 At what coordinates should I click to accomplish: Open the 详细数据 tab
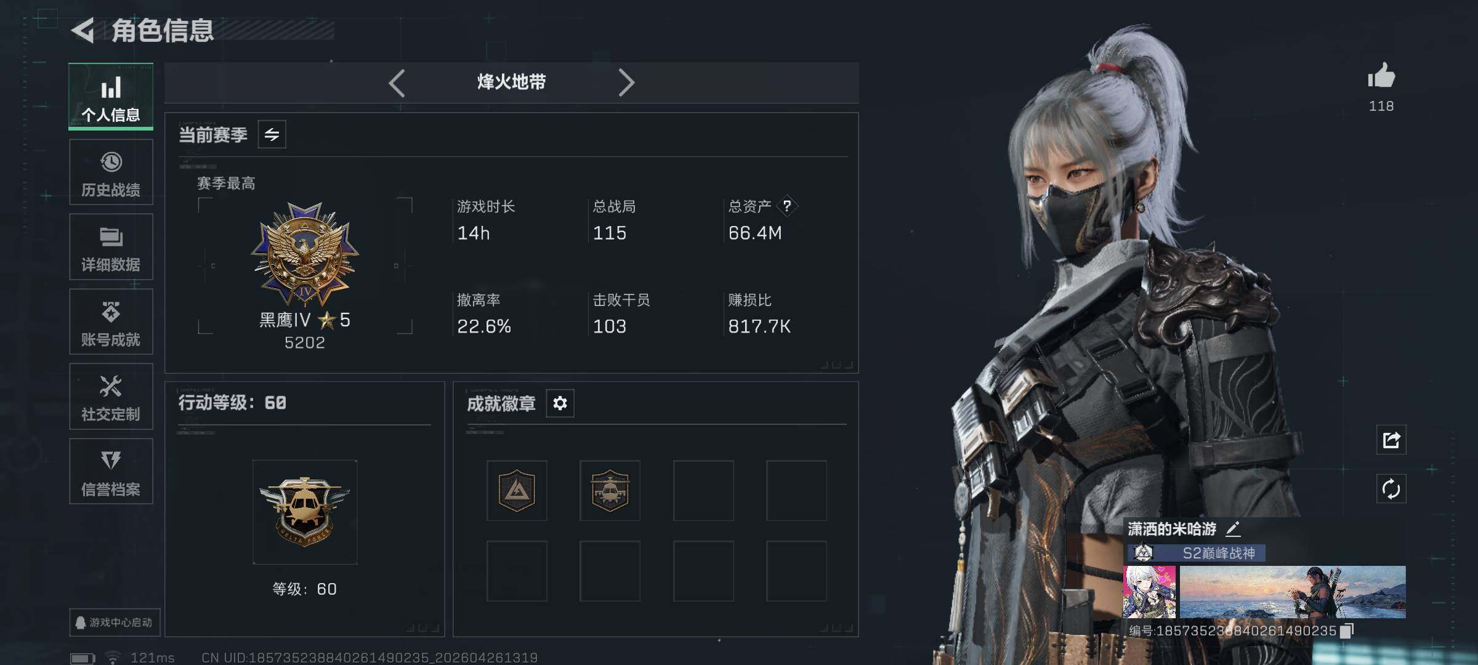point(111,247)
